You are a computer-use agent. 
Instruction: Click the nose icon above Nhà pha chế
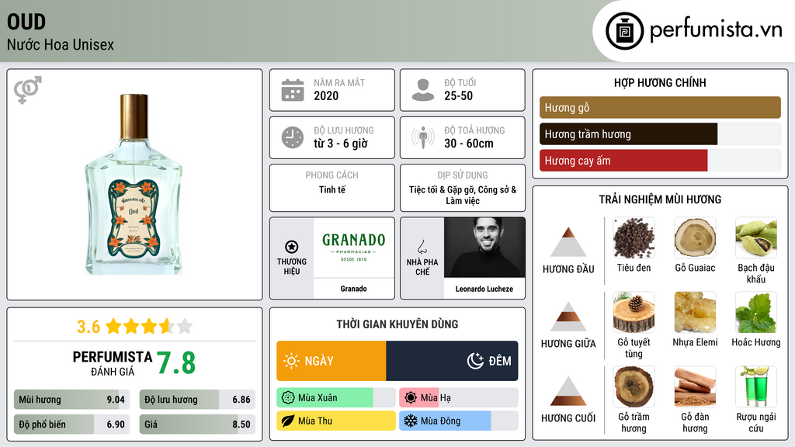click(x=422, y=247)
